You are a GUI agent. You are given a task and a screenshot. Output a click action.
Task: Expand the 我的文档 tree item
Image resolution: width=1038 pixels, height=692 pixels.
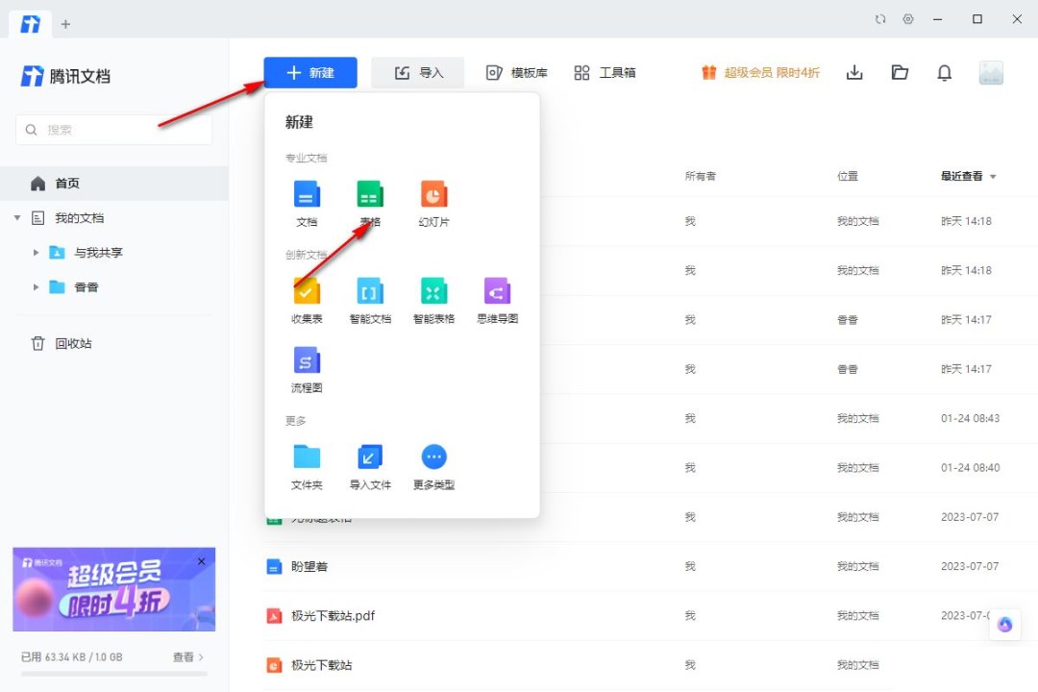(17, 217)
